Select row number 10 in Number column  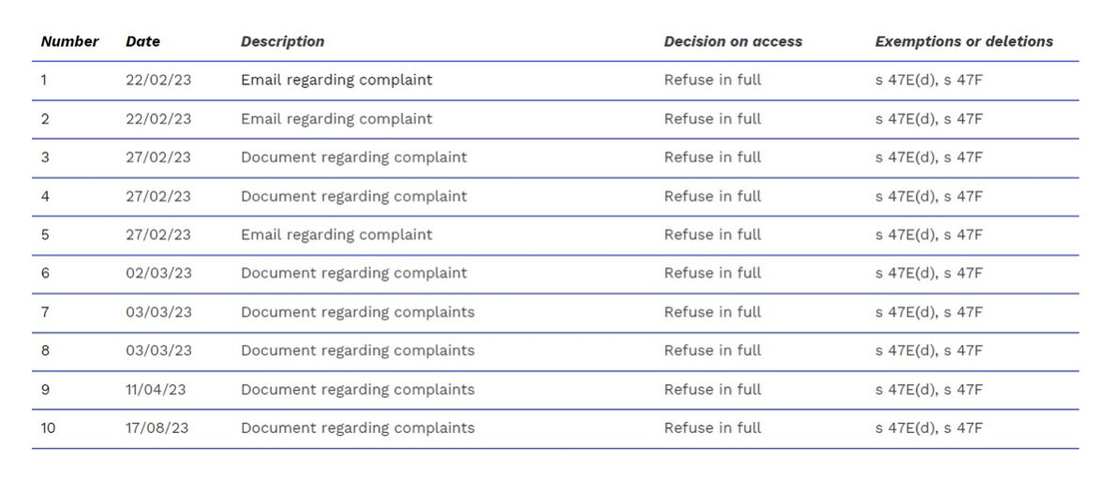tap(48, 428)
